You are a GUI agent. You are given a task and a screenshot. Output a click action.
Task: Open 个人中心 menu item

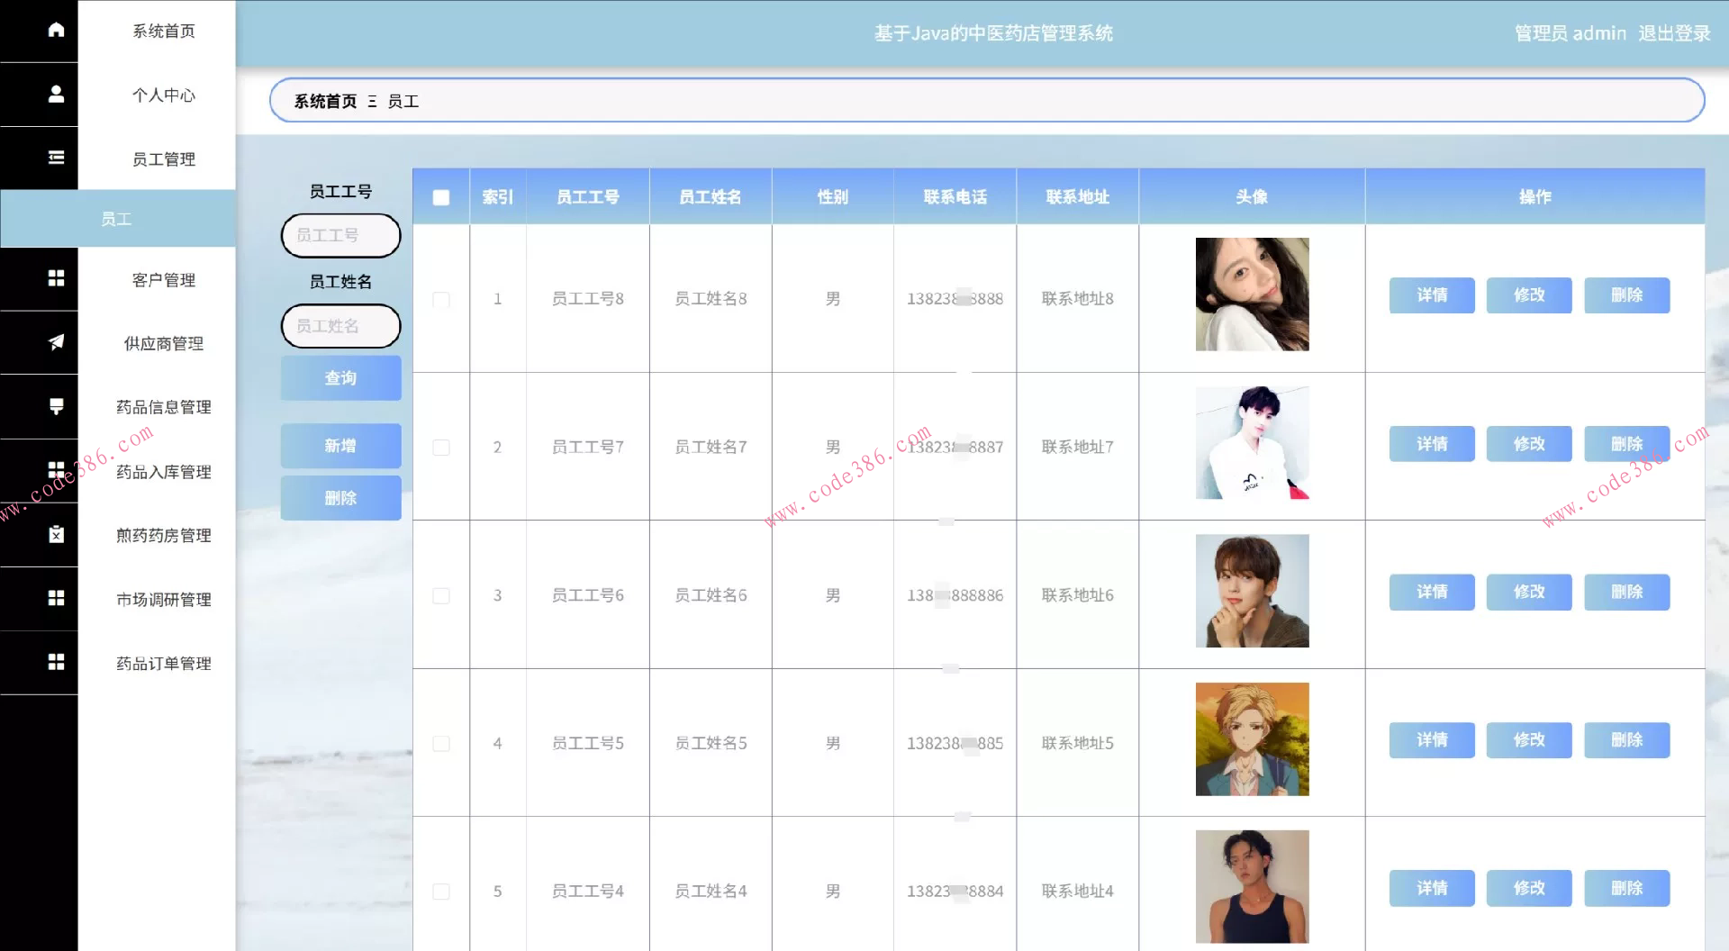[x=164, y=95]
